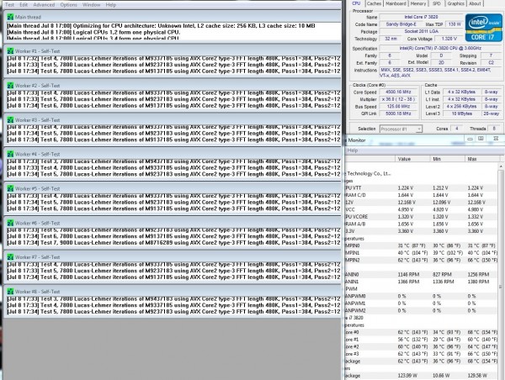Click the Main thread Optimizing for CPU architecture line
Screen dimensions: 505x380
[x=161, y=26]
